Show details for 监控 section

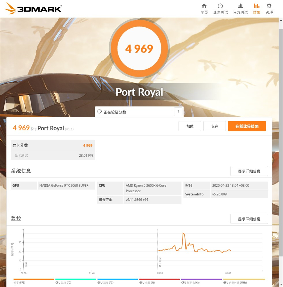(249, 219)
